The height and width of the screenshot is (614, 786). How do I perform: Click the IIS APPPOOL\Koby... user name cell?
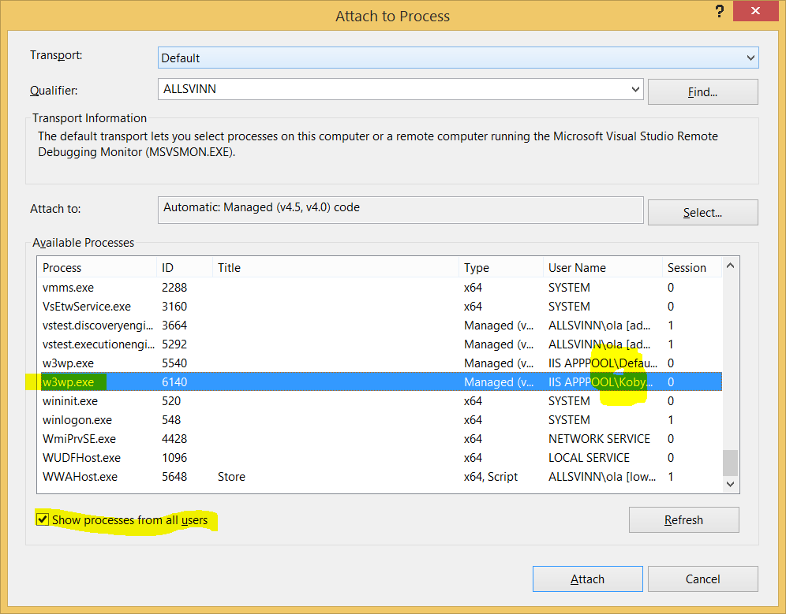click(x=601, y=382)
